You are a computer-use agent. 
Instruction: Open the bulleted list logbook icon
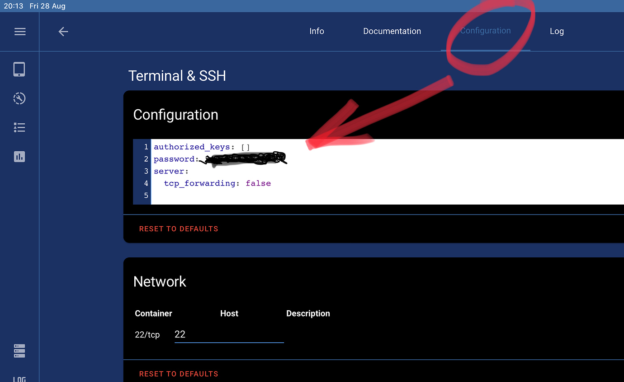point(19,128)
